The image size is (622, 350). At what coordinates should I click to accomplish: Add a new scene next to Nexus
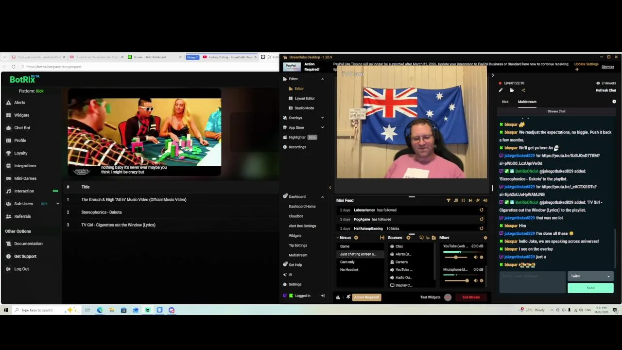[356, 238]
